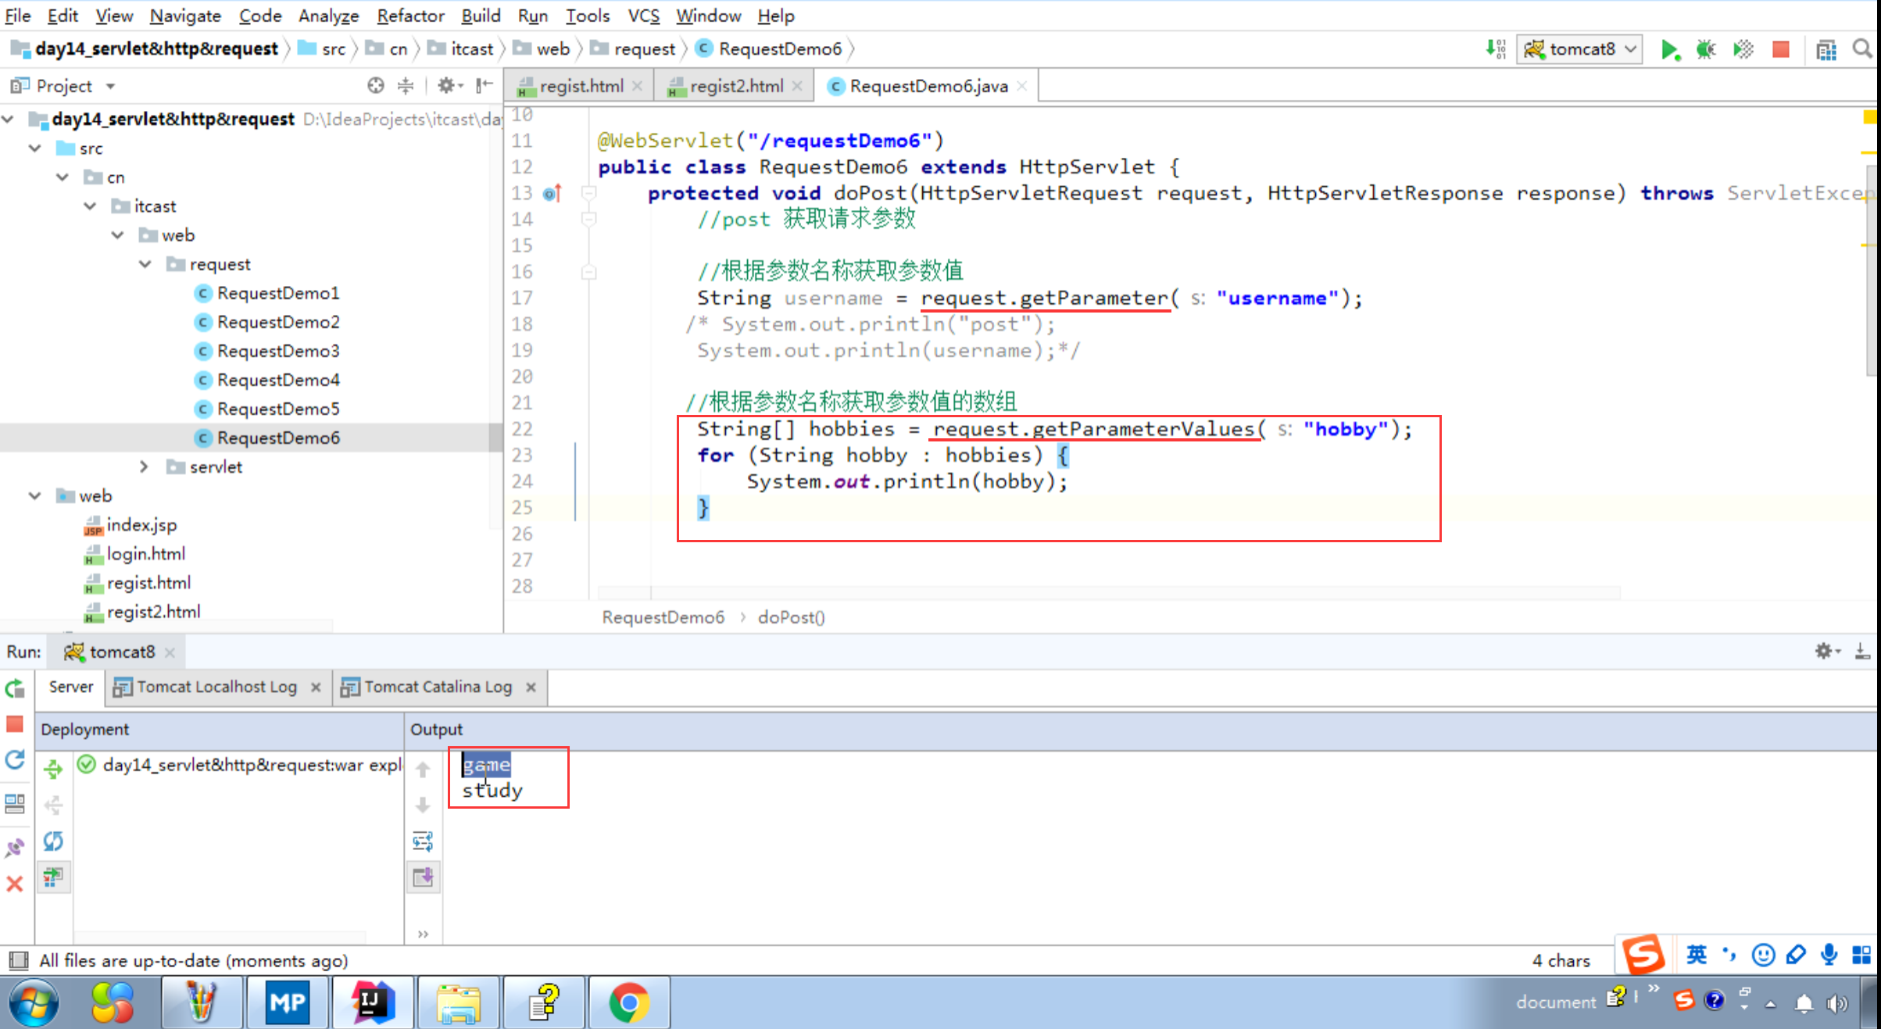
Task: Expand the servlet package folder
Action: [144, 466]
